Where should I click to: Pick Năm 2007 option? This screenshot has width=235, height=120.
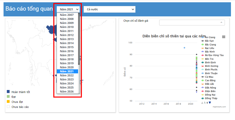pos(67,15)
